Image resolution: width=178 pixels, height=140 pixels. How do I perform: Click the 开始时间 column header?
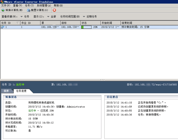[x=111, y=23]
